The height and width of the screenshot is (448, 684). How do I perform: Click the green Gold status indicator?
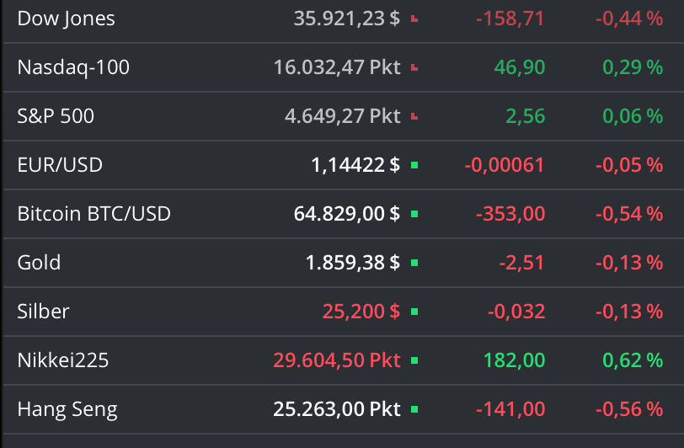click(x=414, y=264)
